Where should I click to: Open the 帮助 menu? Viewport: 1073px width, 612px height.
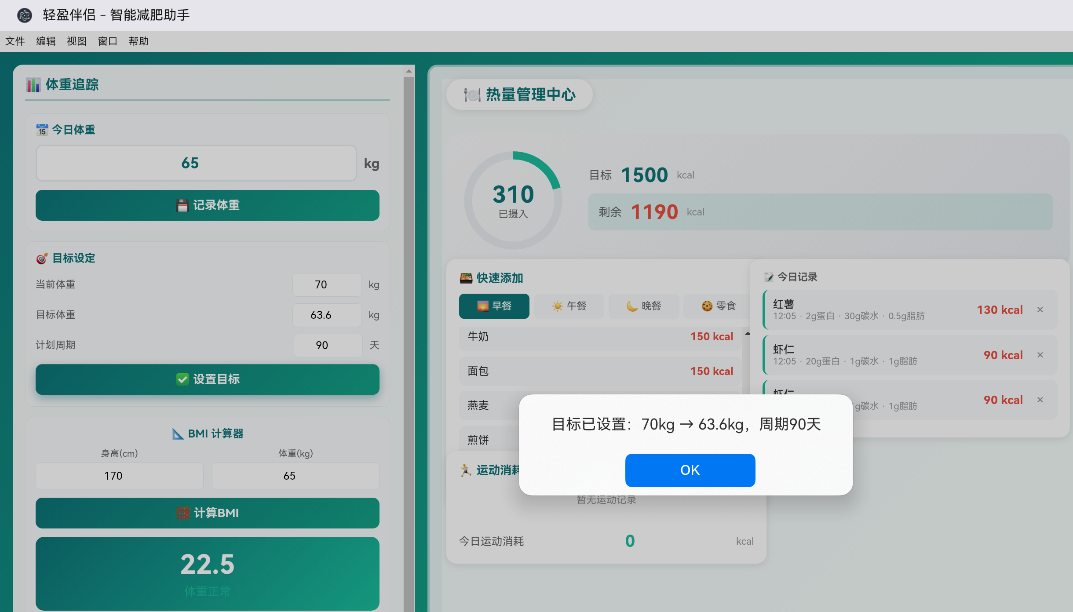[139, 41]
